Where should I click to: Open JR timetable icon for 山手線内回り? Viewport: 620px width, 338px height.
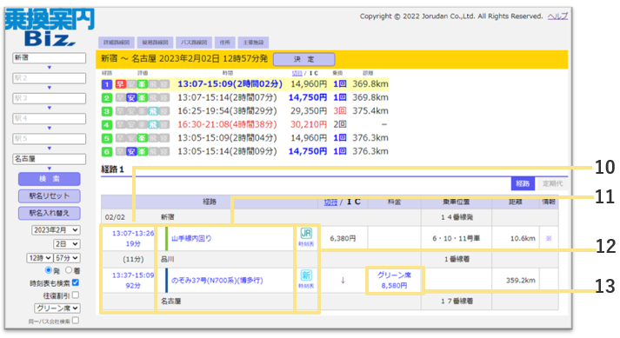pyautogui.click(x=306, y=233)
